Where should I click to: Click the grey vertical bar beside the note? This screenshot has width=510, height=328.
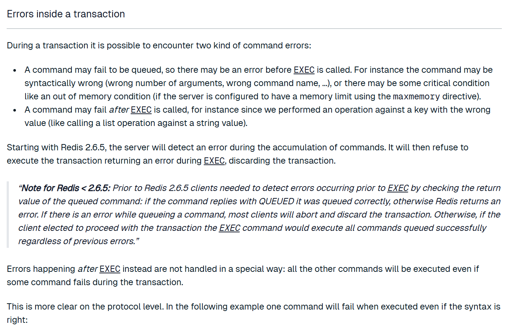click(8, 214)
